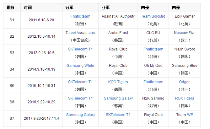Click the ROX Tigers link
The image size is (210, 129).
tap(184, 98)
